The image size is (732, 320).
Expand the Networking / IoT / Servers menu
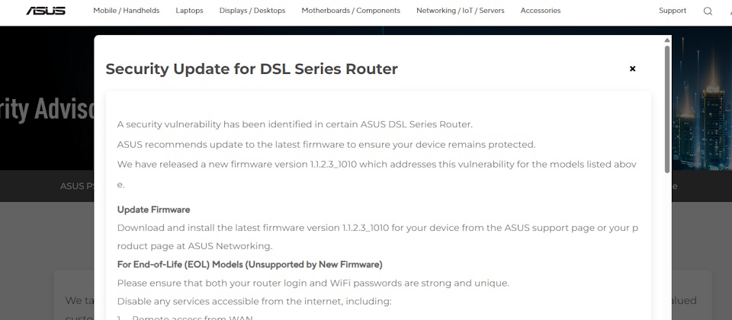point(461,11)
